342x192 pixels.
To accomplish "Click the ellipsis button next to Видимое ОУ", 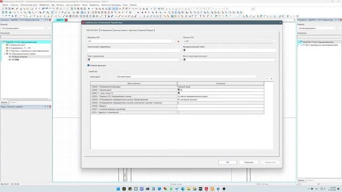I will 173,41.
